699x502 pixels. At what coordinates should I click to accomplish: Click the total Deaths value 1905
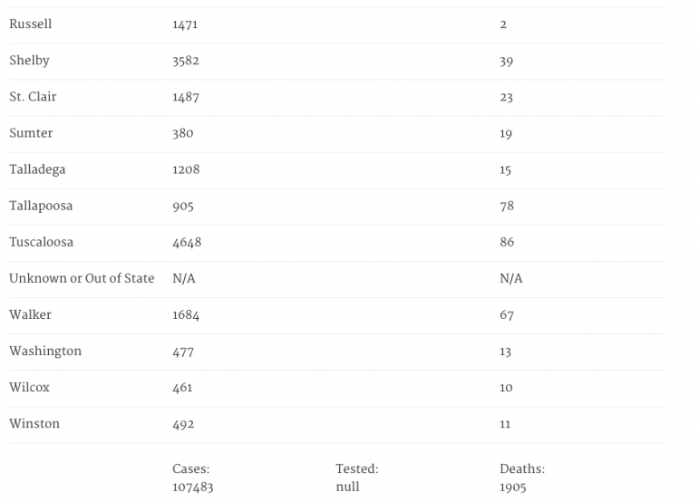[x=513, y=487]
